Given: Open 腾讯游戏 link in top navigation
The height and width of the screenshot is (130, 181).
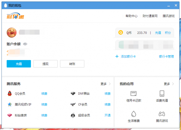Looking at the screenshot, I should (169, 16).
